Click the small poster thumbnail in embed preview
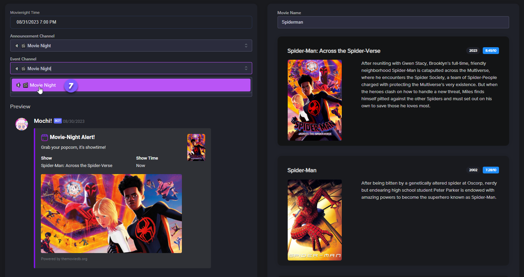 coord(196,147)
